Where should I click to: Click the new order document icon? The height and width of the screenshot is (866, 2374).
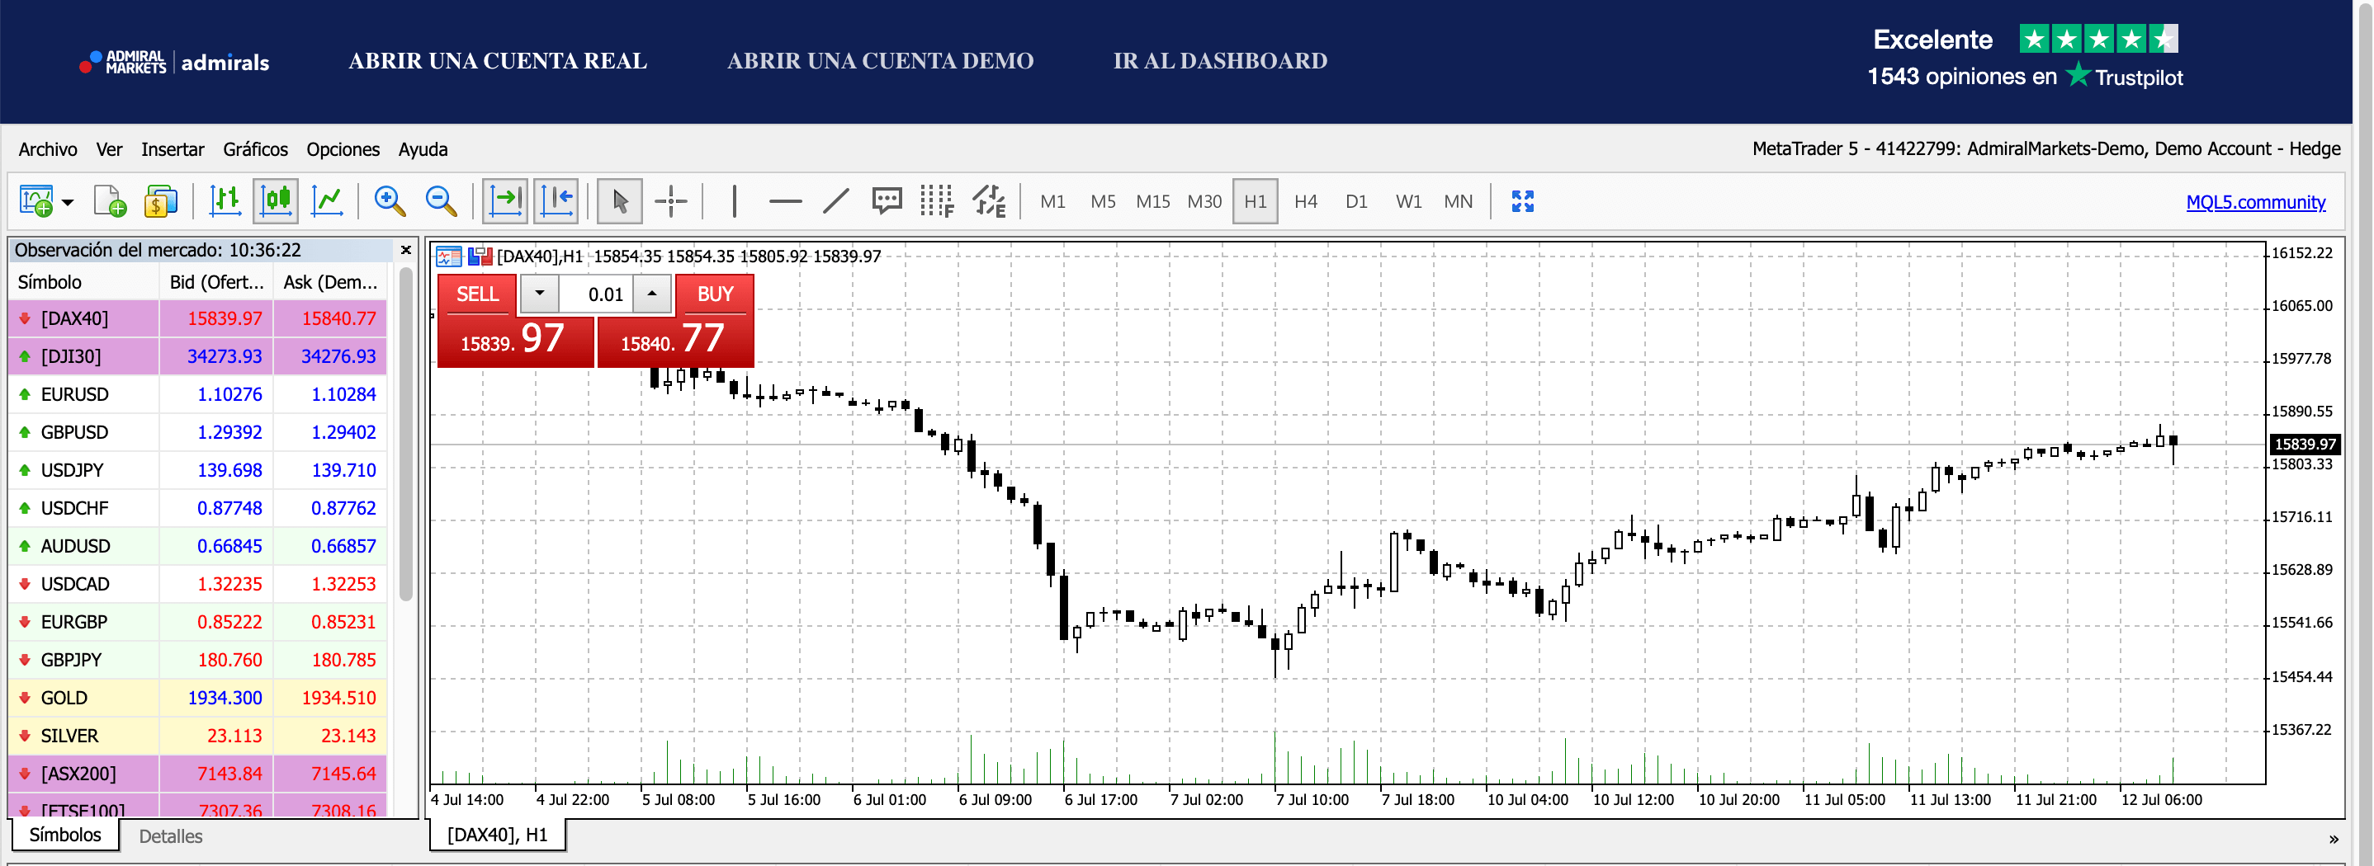click(x=110, y=201)
